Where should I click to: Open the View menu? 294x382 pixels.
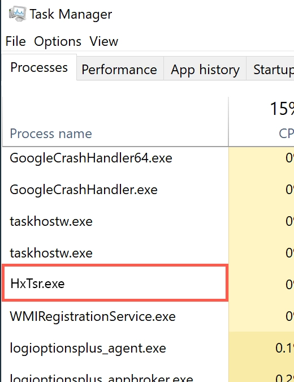[103, 41]
